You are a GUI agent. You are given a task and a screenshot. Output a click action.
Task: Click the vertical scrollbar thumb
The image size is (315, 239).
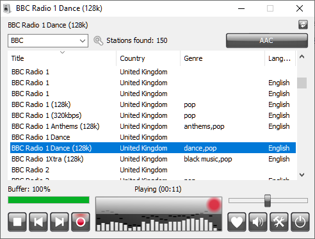[302, 83]
